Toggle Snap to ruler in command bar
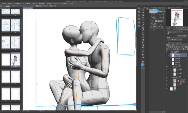Screen dimensions: 188x113 [37, 6]
